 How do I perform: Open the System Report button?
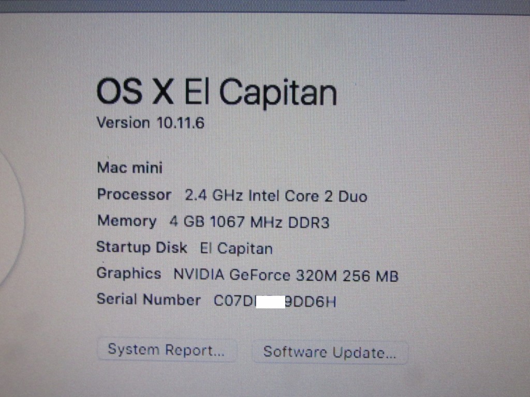[x=167, y=350]
